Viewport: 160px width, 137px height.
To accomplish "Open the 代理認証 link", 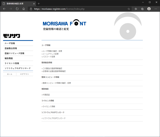I will point(46,95).
